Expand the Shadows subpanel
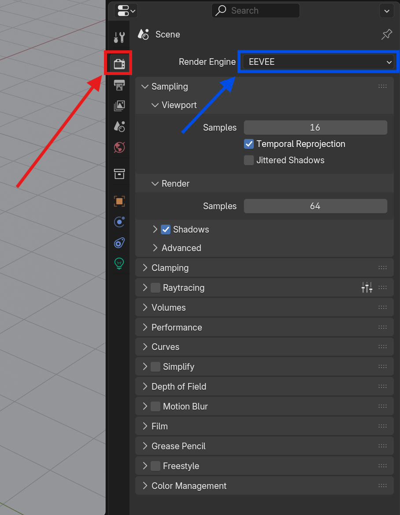This screenshot has height=515, width=400. tap(155, 229)
